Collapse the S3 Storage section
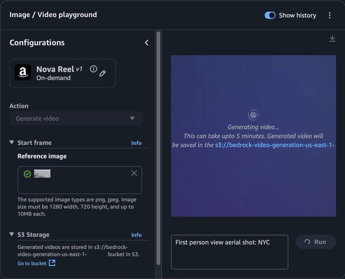The height and width of the screenshot is (279, 345). [x=12, y=234]
